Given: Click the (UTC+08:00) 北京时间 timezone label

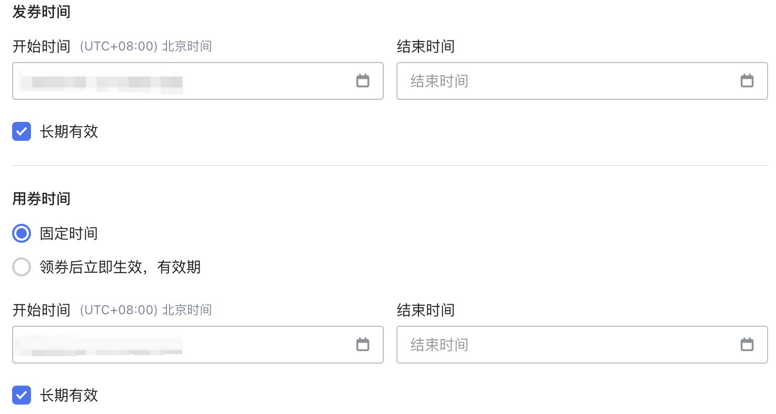Looking at the screenshot, I should (x=144, y=46).
